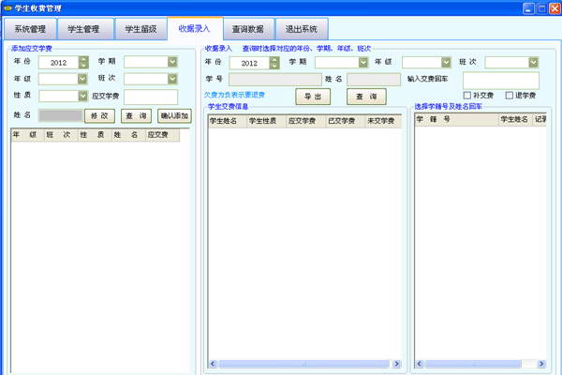Open 学期 dropdown in 添加应交学费 panel

172,62
